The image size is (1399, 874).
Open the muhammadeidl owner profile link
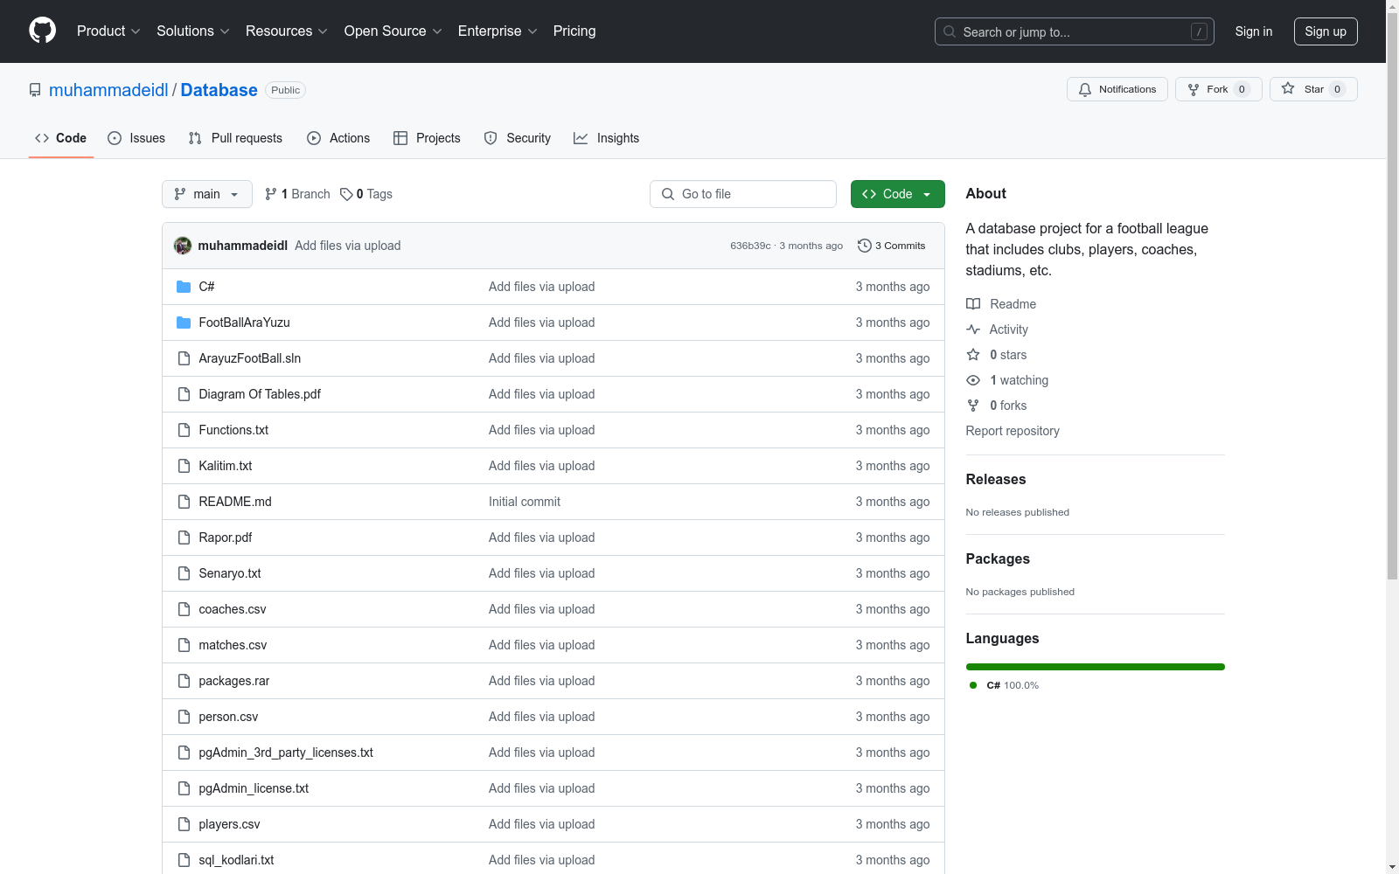[108, 90]
